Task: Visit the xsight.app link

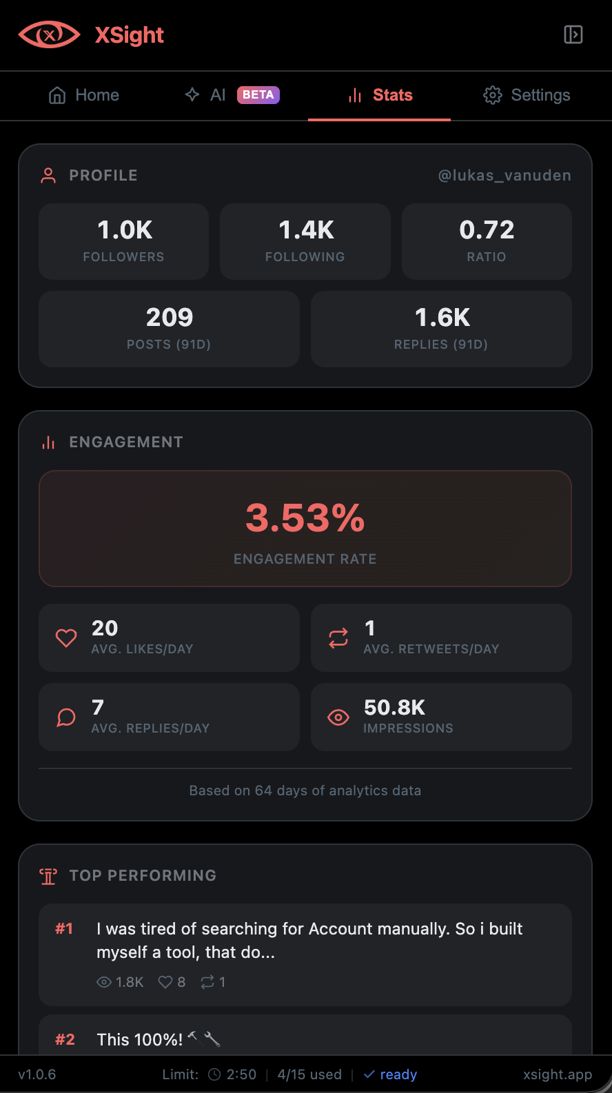Action: (x=558, y=1074)
